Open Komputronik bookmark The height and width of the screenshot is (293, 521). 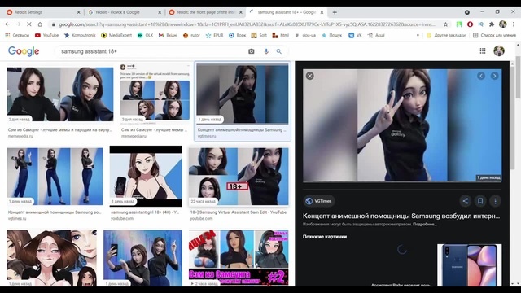tap(80, 35)
